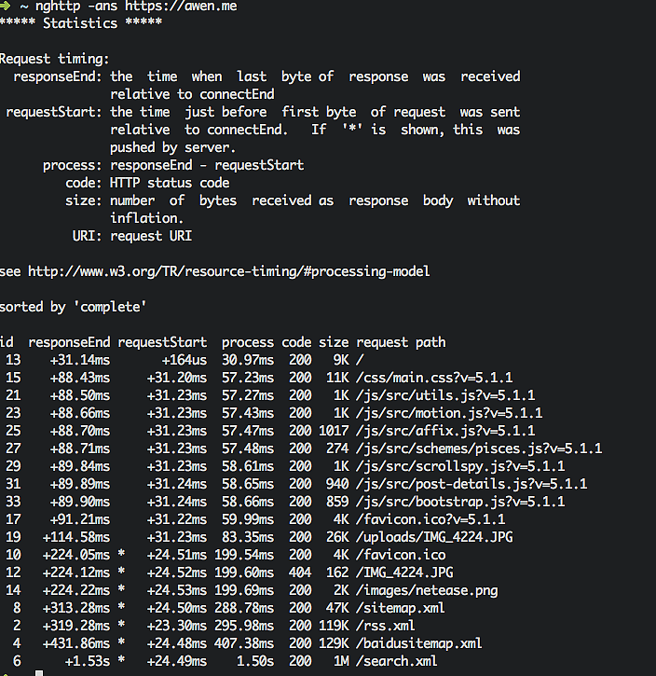
Task: Click the /css/main.css?v=5.1.1 request path
Action: click(434, 378)
